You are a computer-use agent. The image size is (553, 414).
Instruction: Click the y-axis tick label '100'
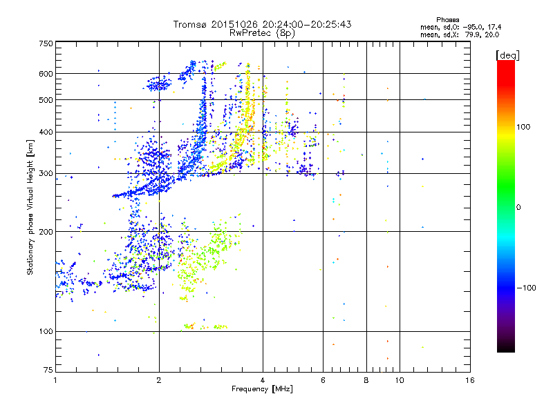[x=46, y=332]
